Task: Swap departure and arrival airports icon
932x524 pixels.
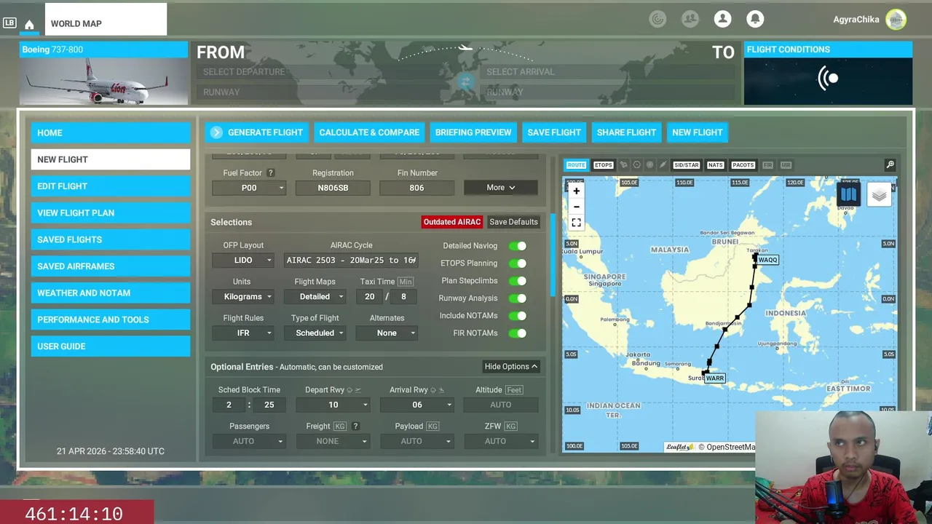Action: pyautogui.click(x=465, y=82)
